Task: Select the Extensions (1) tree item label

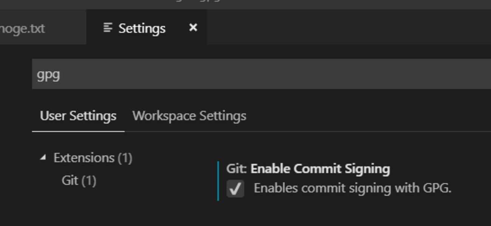Action: [93, 157]
